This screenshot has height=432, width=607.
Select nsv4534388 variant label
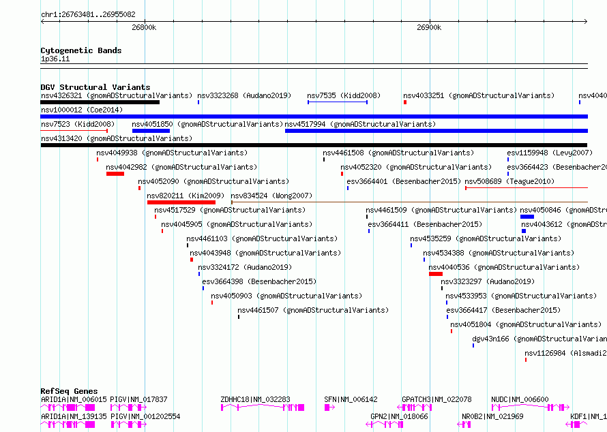click(x=499, y=253)
